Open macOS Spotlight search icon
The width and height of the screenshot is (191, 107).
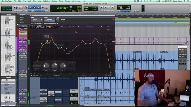pyautogui.click(x=185, y=1)
